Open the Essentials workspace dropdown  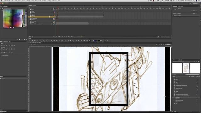click(x=195, y=3)
